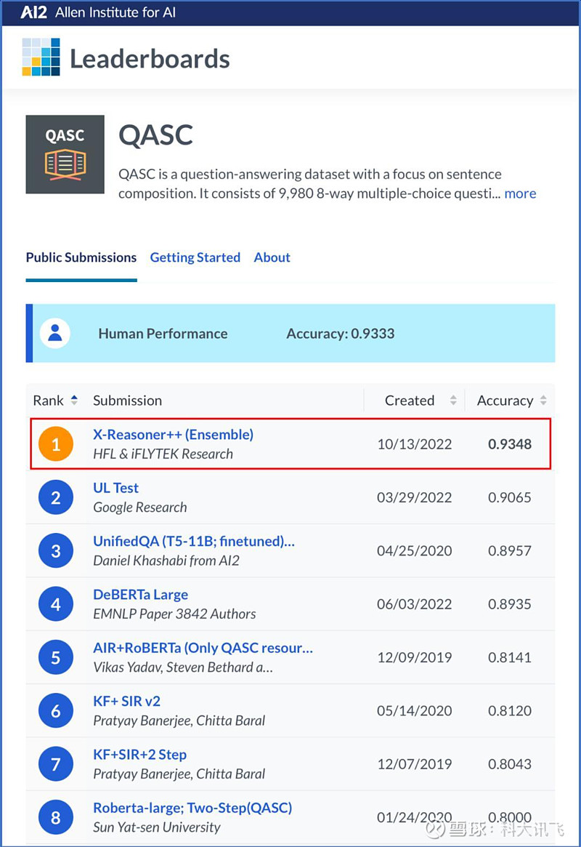581x847 pixels.
Task: Click the rank 5 circle badge
Action: tap(56, 657)
